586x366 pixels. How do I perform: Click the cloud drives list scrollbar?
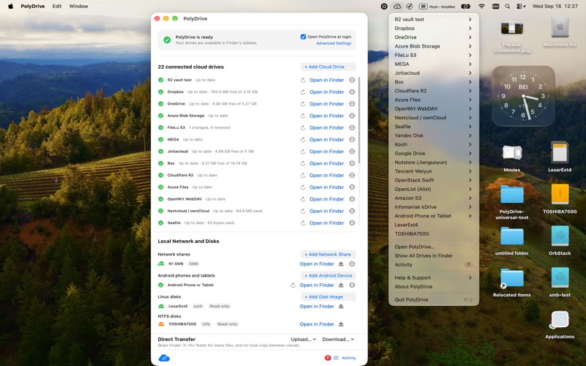pos(359,120)
